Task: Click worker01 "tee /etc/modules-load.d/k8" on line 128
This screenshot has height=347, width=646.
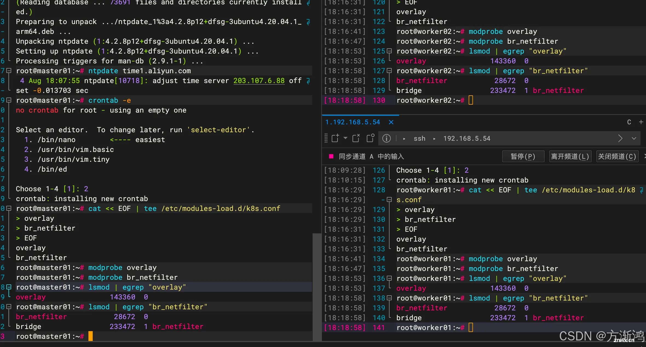Action: pyautogui.click(x=580, y=190)
